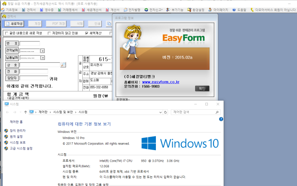
Task: Open 제어판 홈 link
Action: 16,122
